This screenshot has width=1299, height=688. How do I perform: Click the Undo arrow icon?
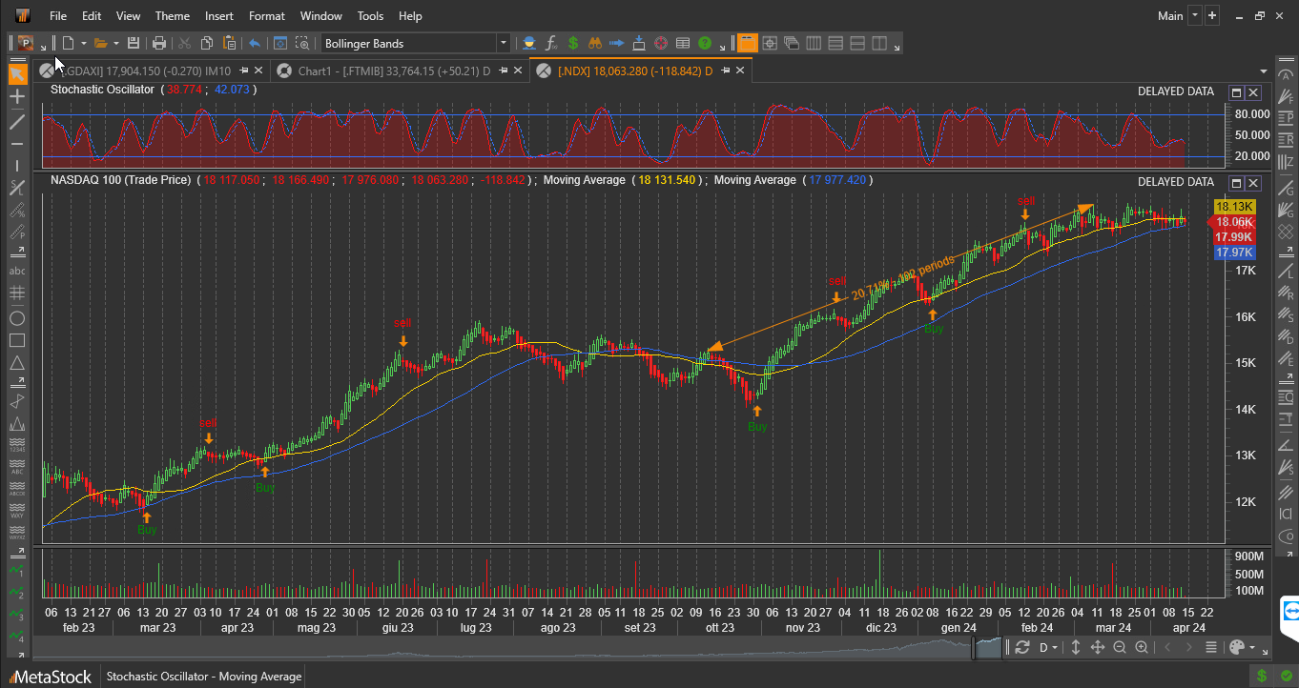tap(255, 43)
